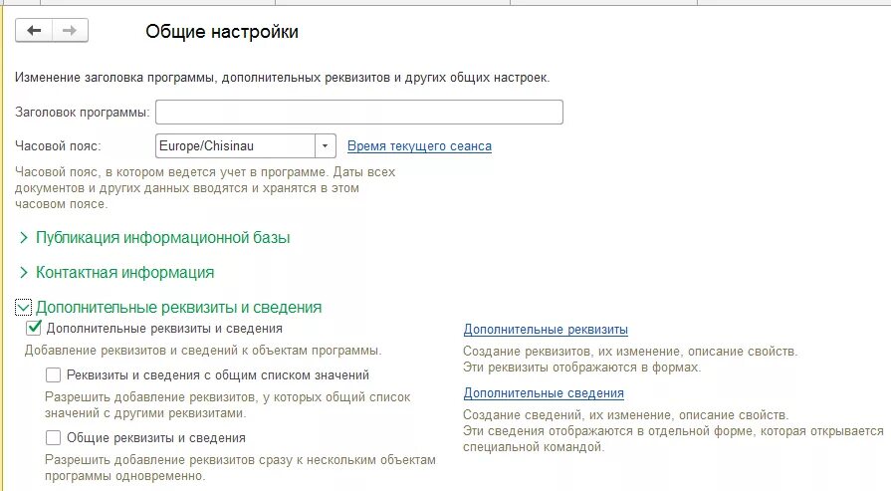Expand the Публикация информационной базы section title
Screen dimensions: 891x491
pos(162,238)
